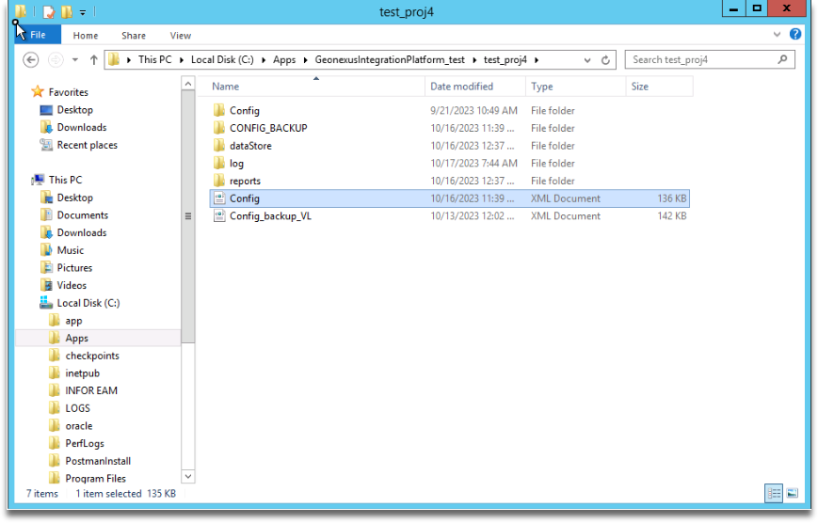This screenshot has width=818, height=523.
Task: Select the Config XML document icon
Action: tap(219, 198)
